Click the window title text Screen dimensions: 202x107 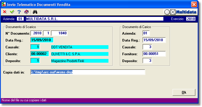pos(39,5)
